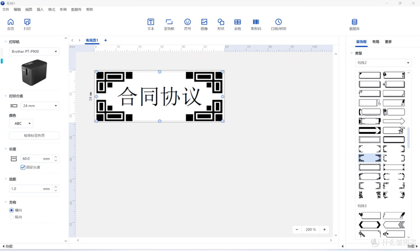Viewport: 420px width, 251px height.
Task: Open the 日期/时间 date-time tool
Action: click(278, 24)
